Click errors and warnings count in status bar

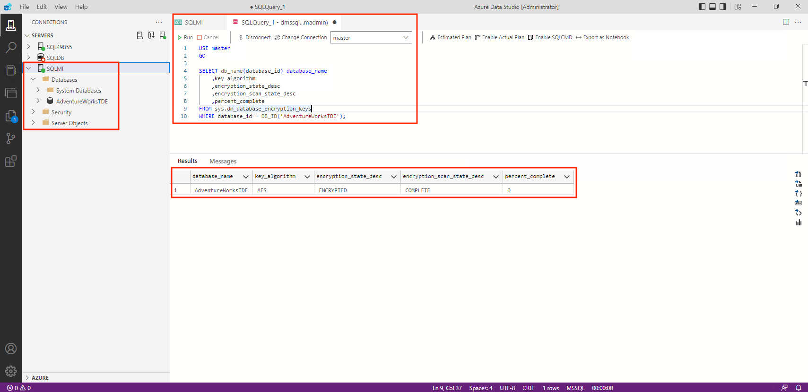[19, 388]
